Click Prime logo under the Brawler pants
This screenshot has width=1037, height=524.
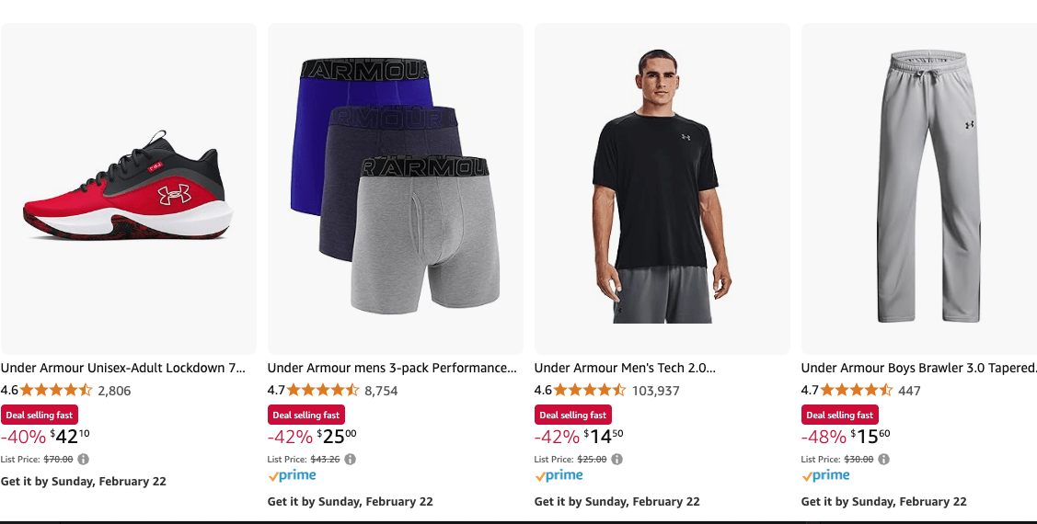coord(825,476)
